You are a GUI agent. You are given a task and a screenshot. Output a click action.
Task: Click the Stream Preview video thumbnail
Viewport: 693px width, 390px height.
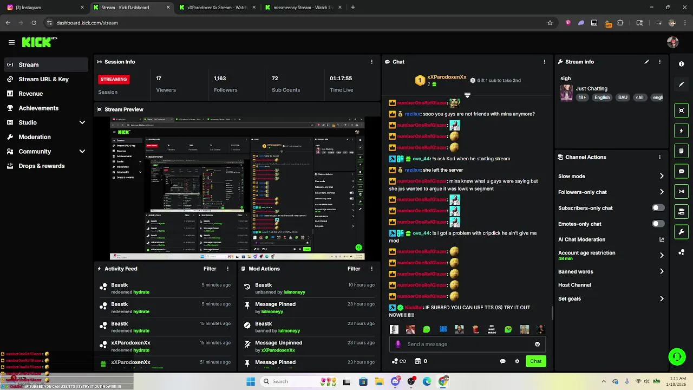tap(237, 188)
